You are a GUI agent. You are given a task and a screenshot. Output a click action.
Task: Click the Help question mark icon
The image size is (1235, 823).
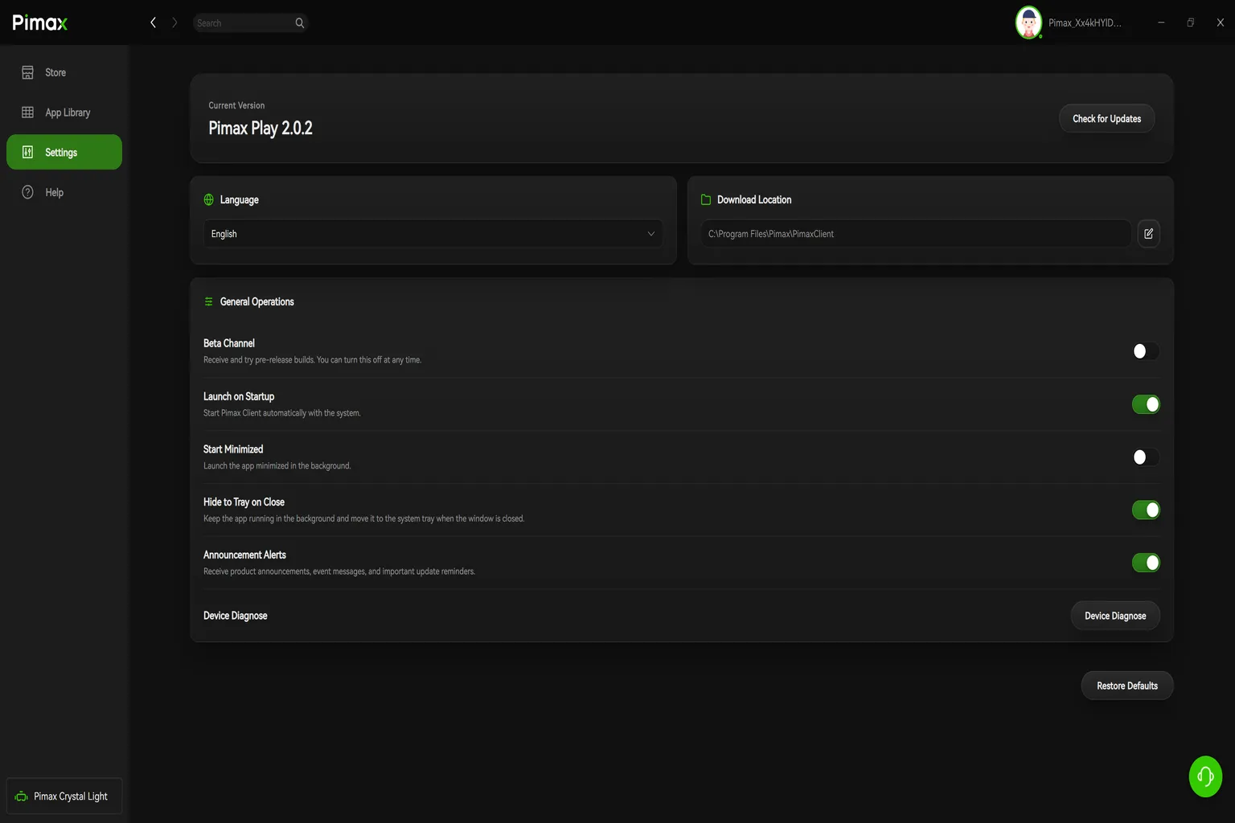pos(27,192)
